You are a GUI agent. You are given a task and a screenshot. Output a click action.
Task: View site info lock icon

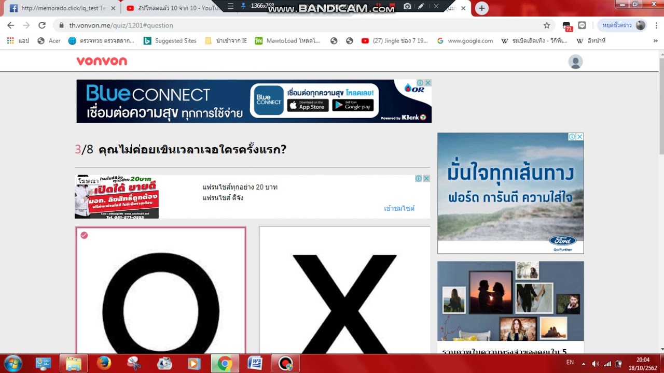(x=61, y=25)
